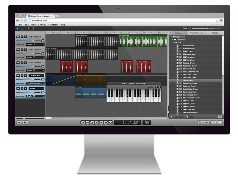Open automate dropdown showing The Wub Machine

(x=35, y=83)
